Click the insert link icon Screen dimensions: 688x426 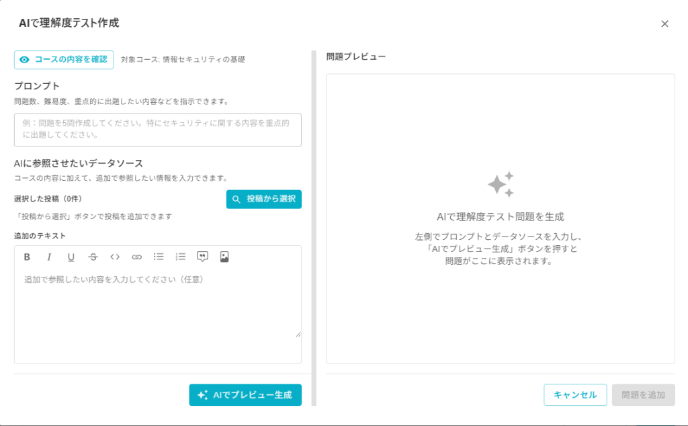(136, 257)
